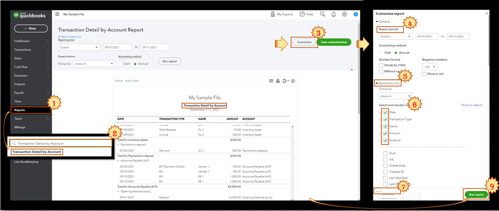This screenshot has width=499, height=211.
Task: Click the + New button
Action: point(31,28)
